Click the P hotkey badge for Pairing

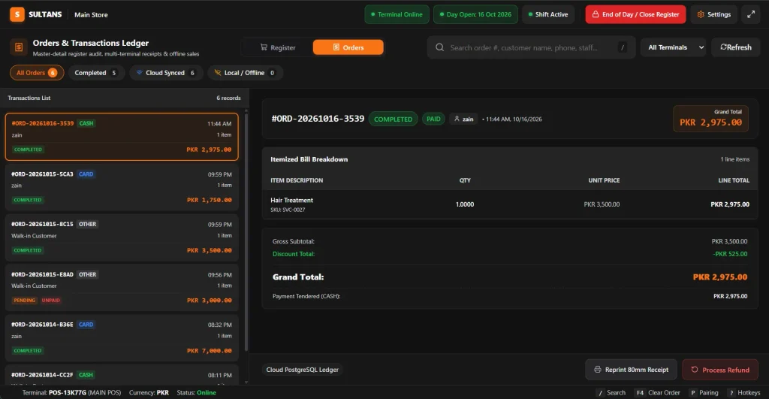[x=692, y=393]
